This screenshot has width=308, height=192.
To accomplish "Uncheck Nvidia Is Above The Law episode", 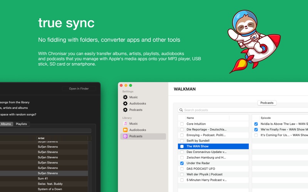I will (256, 124).
